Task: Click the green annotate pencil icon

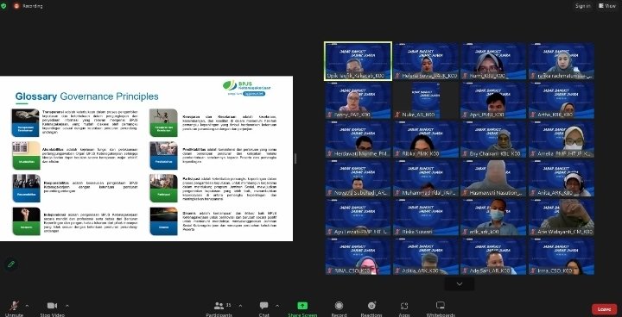Action: point(11,264)
